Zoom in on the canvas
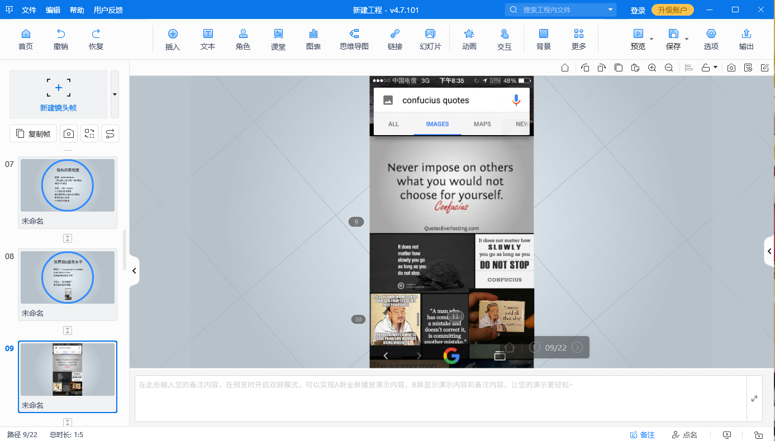Image resolution: width=775 pixels, height=441 pixels. (652, 68)
